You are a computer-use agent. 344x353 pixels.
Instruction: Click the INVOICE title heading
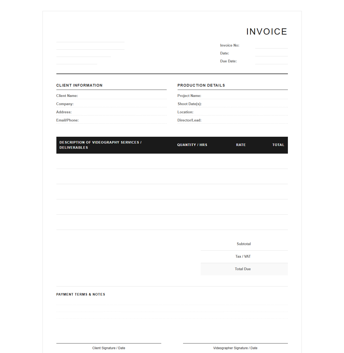[x=267, y=32]
